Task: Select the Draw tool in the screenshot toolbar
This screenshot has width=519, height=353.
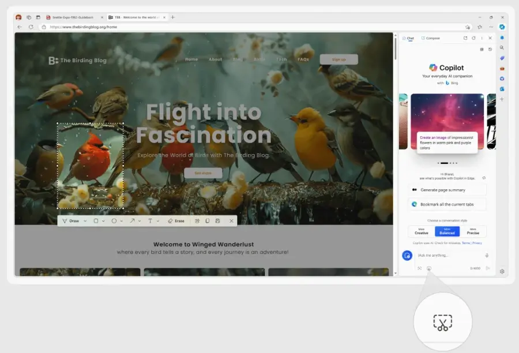Action: tap(70, 221)
